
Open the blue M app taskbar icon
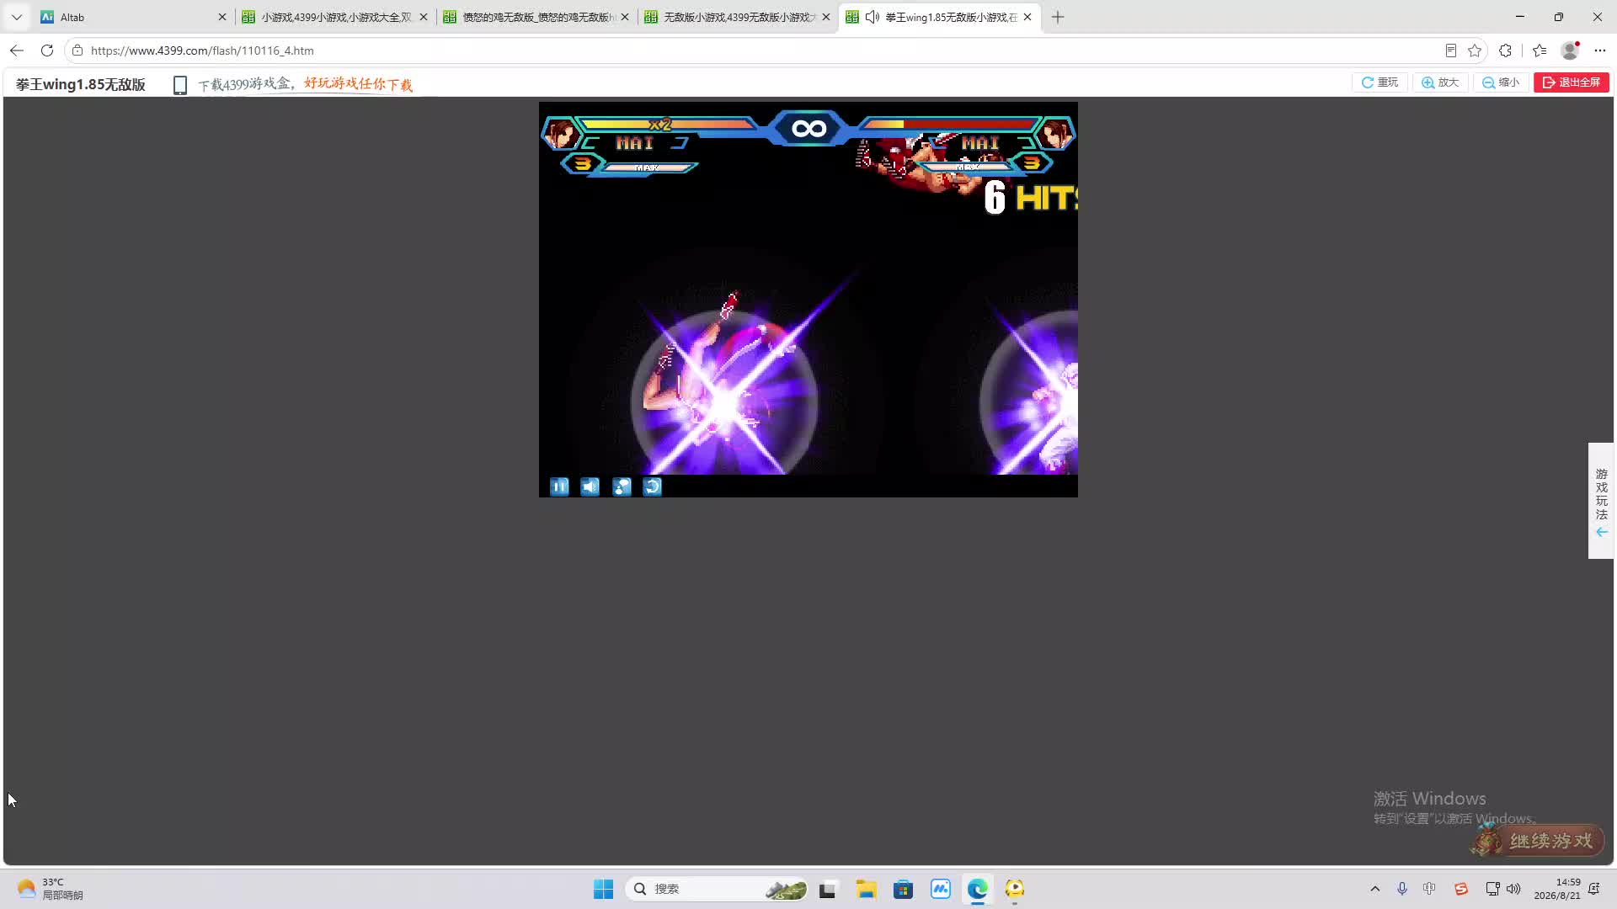(941, 889)
